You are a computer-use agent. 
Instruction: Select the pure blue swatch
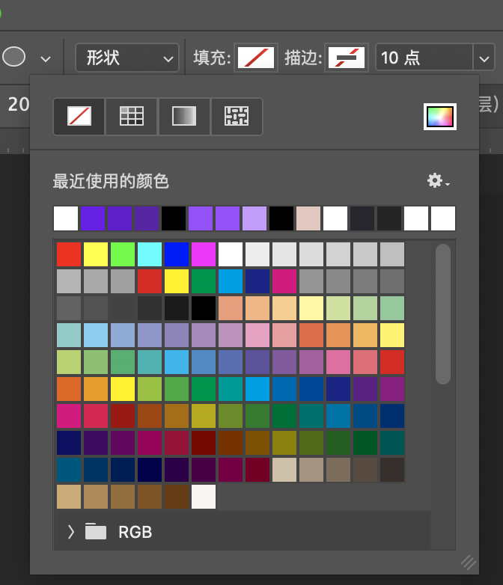click(x=177, y=254)
